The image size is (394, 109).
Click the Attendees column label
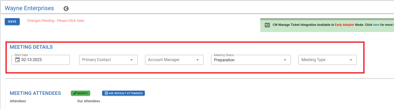(18, 101)
